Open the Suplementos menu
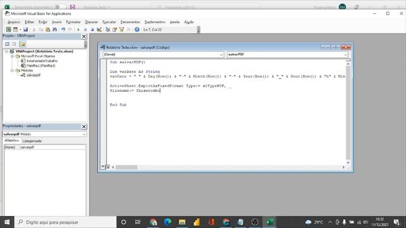406x228 pixels. [x=155, y=22]
